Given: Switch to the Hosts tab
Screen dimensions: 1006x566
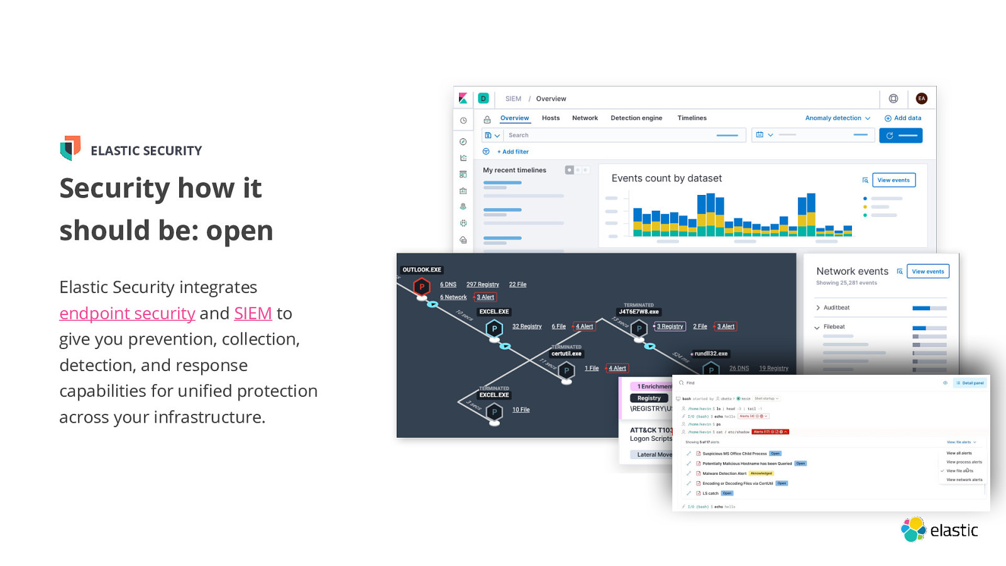Looking at the screenshot, I should point(551,118).
